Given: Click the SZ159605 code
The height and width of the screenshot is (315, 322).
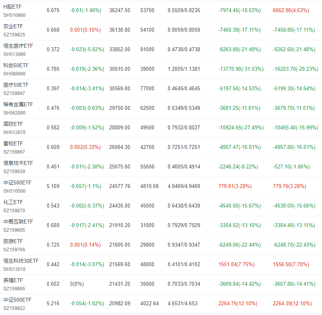Looking at the screenshot, I should point(14,230).
